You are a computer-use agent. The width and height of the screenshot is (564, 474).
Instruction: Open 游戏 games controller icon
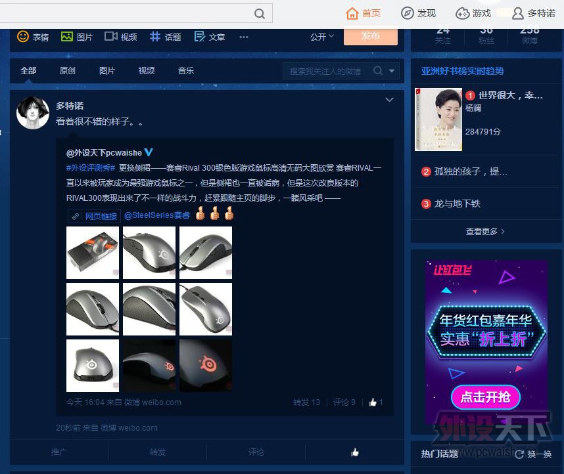click(462, 13)
